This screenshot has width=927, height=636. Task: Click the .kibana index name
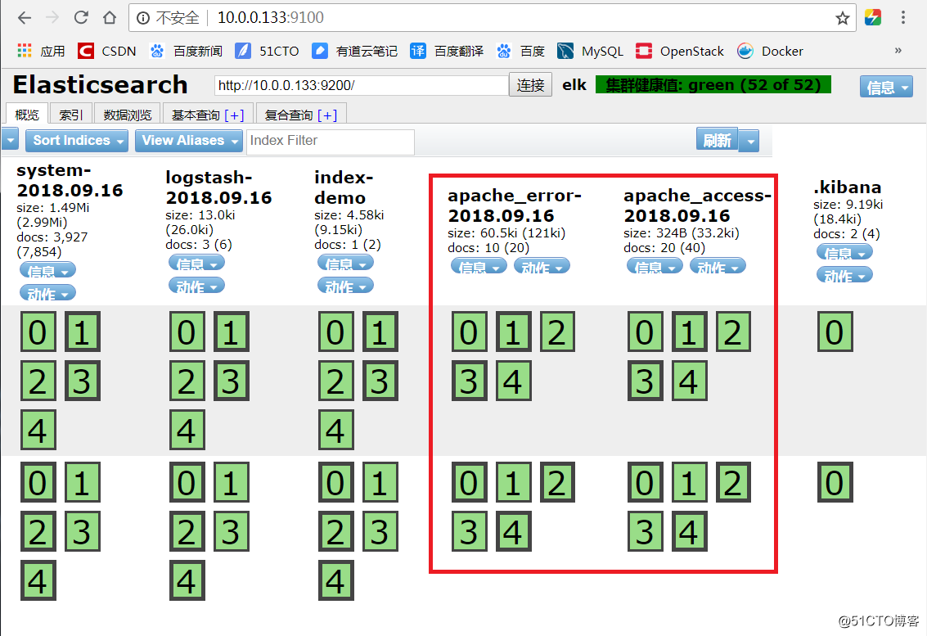point(847,187)
